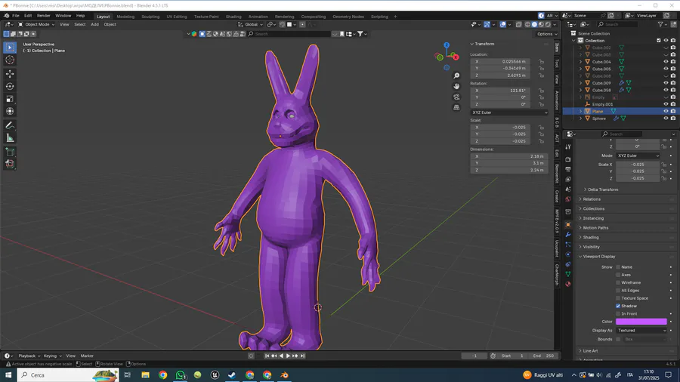Uncheck the Shadow checkbox
The height and width of the screenshot is (382, 680).
(x=618, y=307)
